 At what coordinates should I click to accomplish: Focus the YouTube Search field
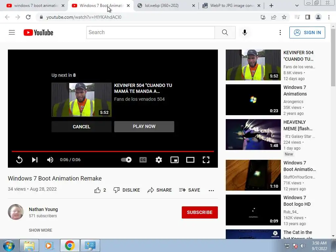pos(150,32)
